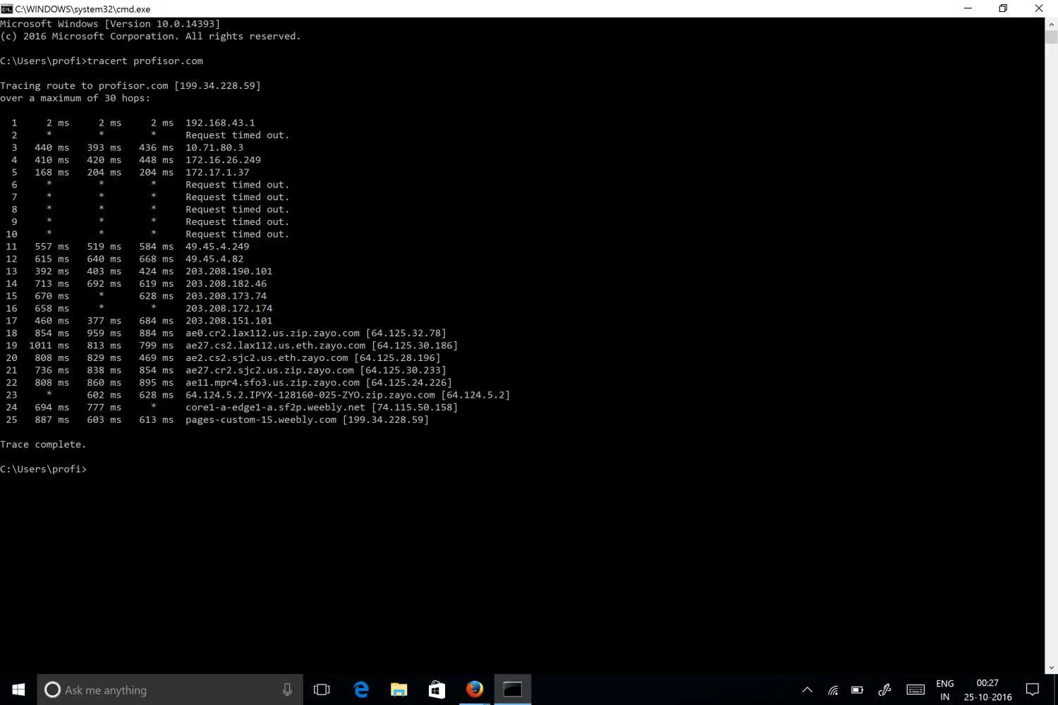The width and height of the screenshot is (1058, 705).
Task: Open Task View from the taskbar
Action: [322, 689]
